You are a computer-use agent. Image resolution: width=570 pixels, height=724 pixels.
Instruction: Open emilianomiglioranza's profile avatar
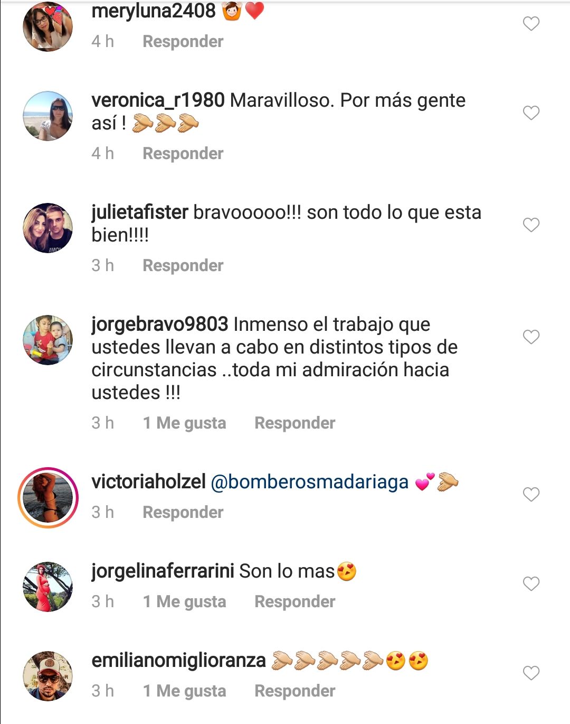[x=48, y=676]
